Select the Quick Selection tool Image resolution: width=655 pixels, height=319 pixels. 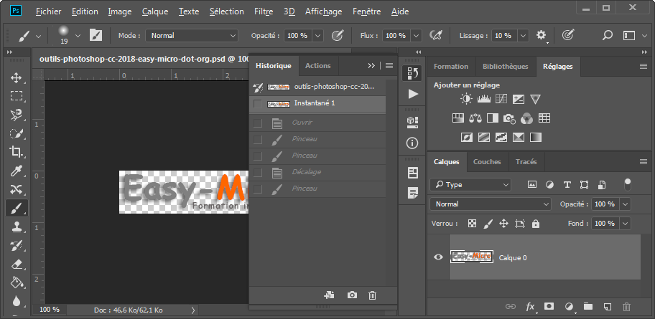(x=17, y=133)
